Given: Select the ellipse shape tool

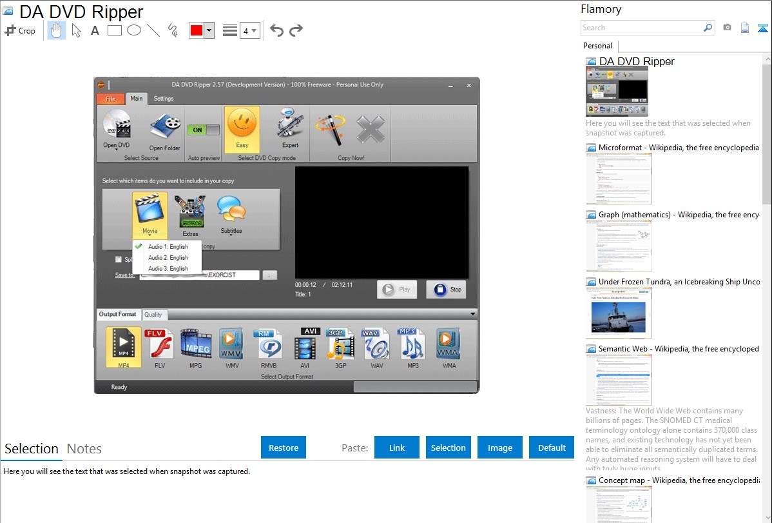Looking at the screenshot, I should point(134,30).
